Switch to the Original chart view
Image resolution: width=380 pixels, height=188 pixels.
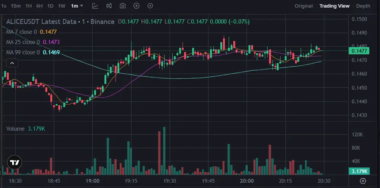tap(304, 6)
